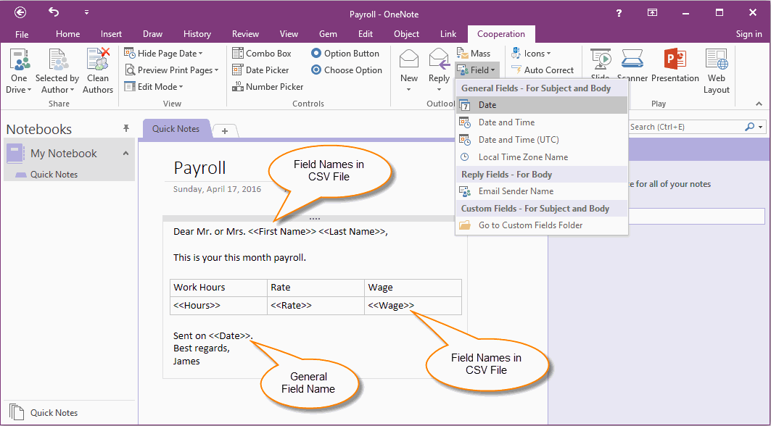The height and width of the screenshot is (426, 771).
Task: Switch to the Insert tab
Action: tap(111, 34)
